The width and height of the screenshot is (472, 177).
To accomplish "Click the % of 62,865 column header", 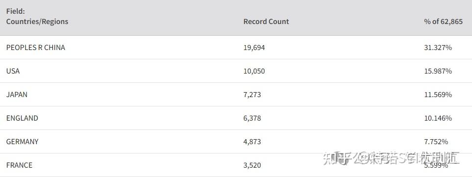I will pos(444,22).
